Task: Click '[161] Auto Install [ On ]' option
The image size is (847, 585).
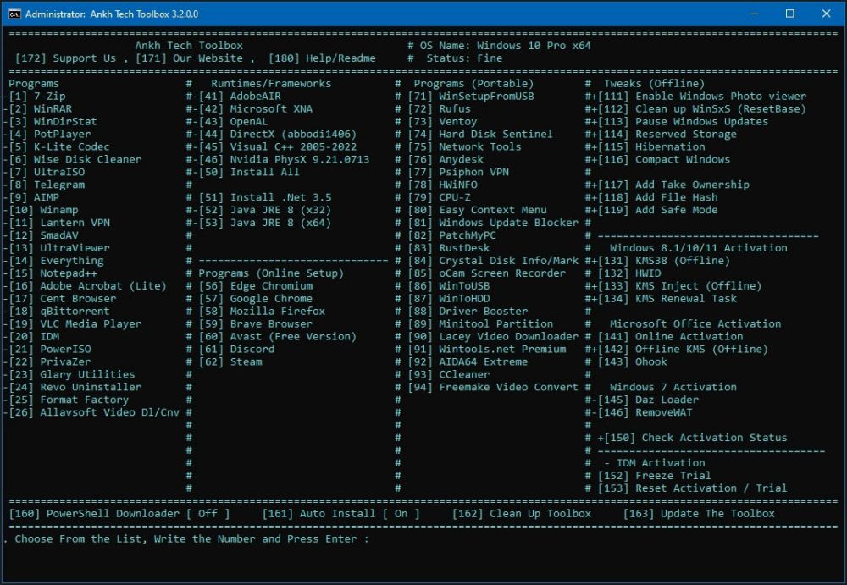Action: click(x=340, y=514)
